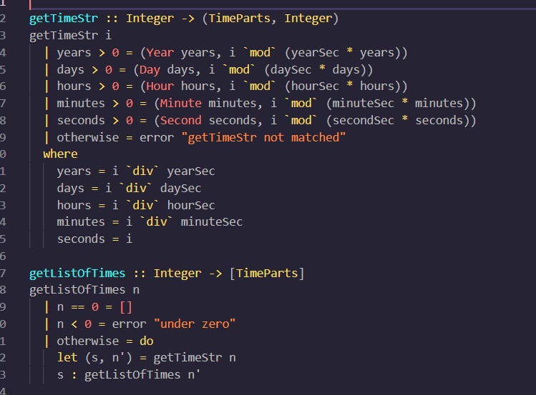Click '[TimeParts]' in the getListOfTimes signature
Viewport: 536px width, 395px height.
pyautogui.click(x=267, y=273)
